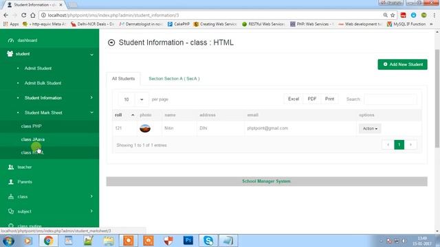Expand the Student Information arrow
The image size is (440, 247).
click(91, 97)
